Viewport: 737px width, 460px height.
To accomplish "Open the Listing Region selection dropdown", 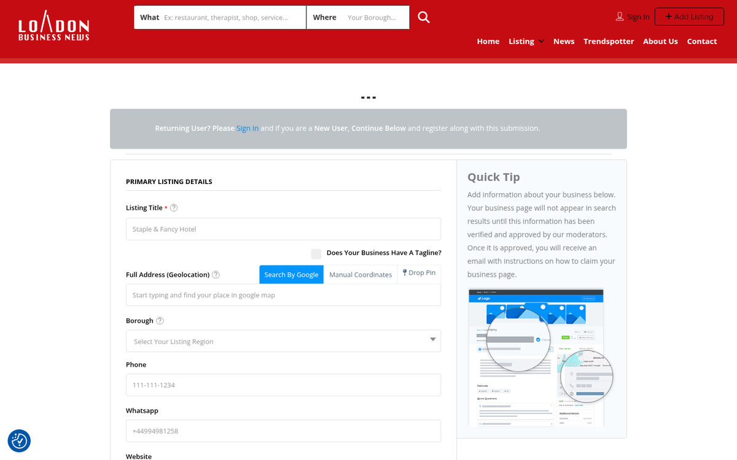I will coord(283,341).
